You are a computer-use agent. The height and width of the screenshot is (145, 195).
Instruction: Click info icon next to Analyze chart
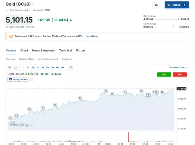point(32,79)
